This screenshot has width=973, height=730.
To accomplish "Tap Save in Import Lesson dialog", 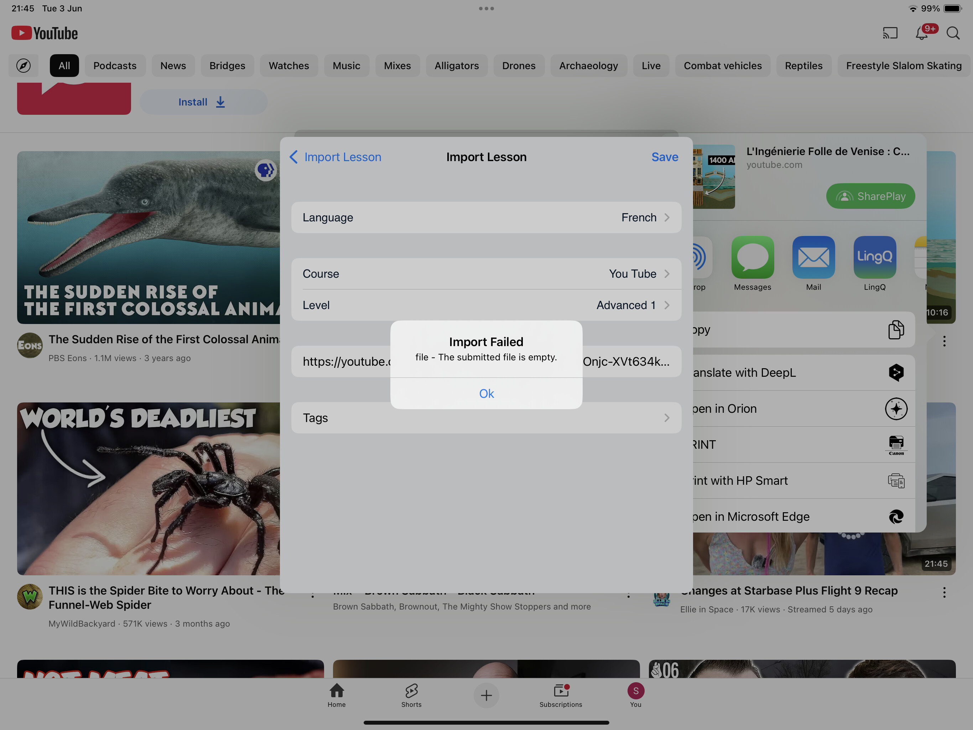I will coord(665,157).
